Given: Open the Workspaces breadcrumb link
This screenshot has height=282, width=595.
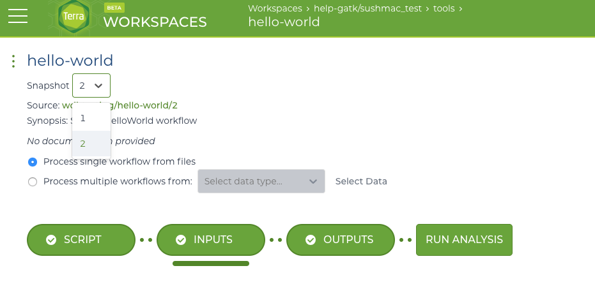Looking at the screenshot, I should (275, 8).
